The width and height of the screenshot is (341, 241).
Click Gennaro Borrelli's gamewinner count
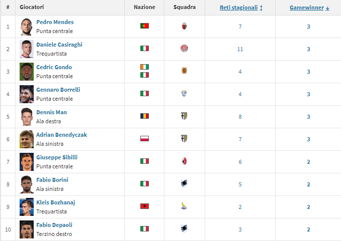pyautogui.click(x=308, y=94)
